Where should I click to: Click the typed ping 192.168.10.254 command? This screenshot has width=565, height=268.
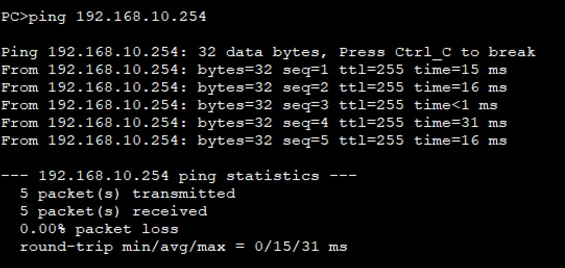coord(117,17)
